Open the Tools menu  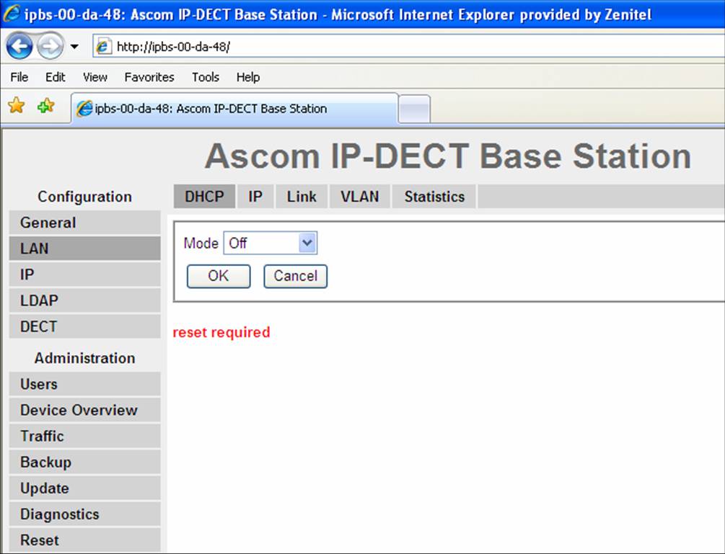(206, 77)
